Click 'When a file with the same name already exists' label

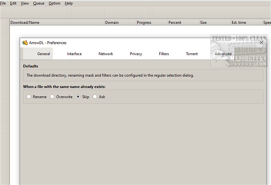(64, 87)
